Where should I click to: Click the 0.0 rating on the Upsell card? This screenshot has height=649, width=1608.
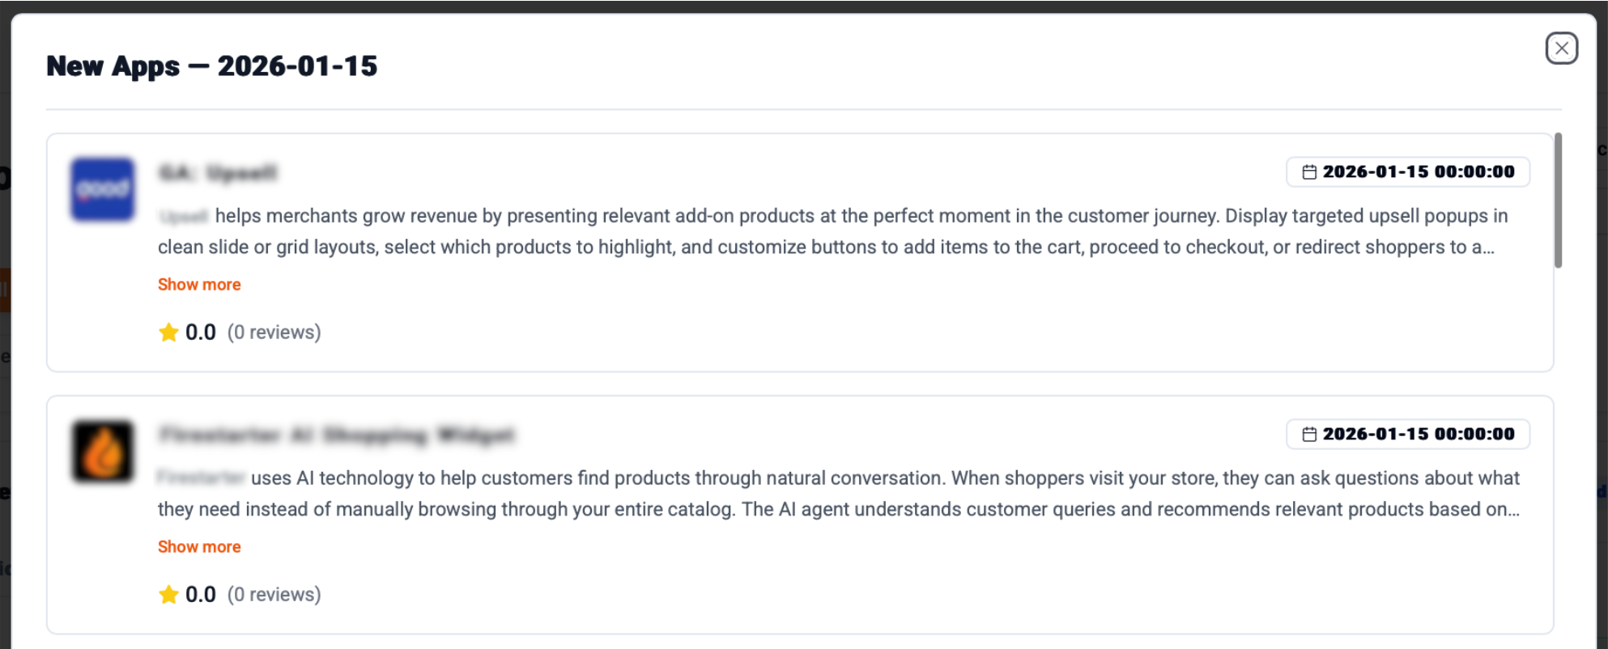(200, 333)
